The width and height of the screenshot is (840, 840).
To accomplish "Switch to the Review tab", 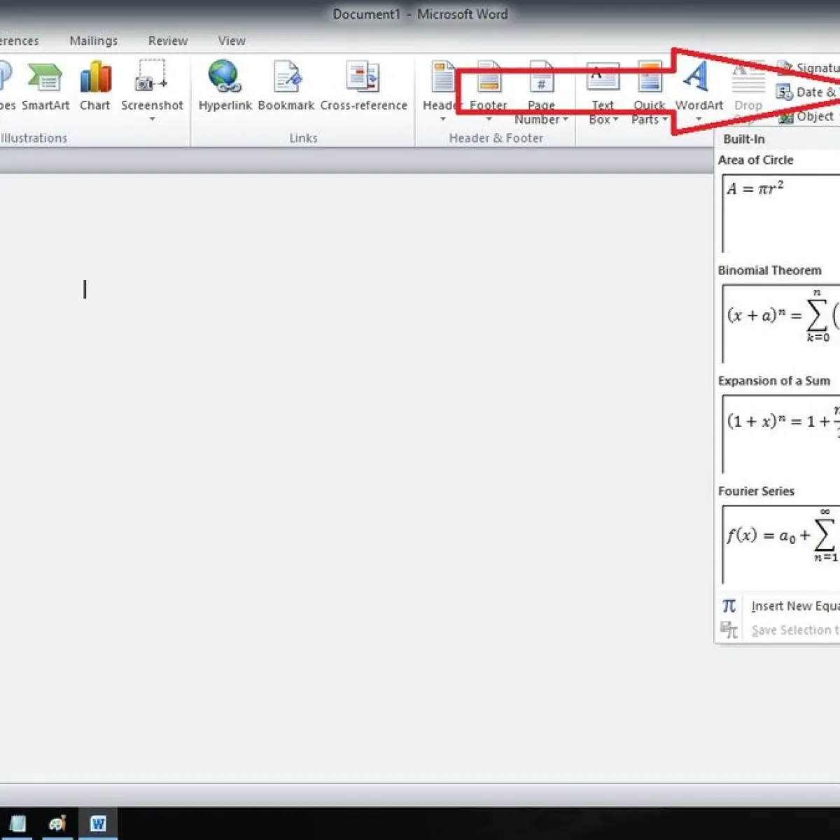I will [x=168, y=41].
